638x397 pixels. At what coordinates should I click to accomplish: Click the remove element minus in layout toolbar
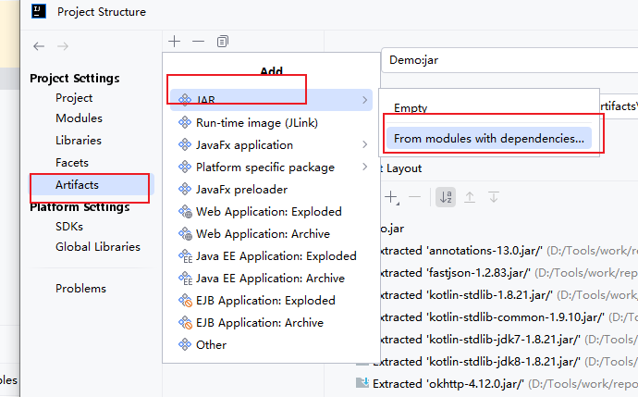[x=414, y=197]
